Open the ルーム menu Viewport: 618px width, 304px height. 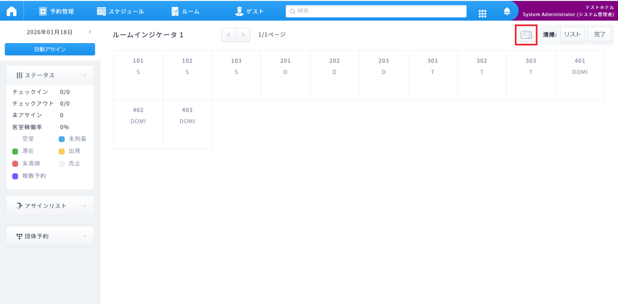click(185, 11)
